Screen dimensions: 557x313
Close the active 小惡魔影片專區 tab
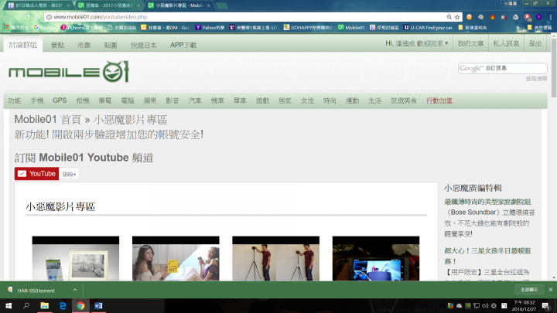209,5
